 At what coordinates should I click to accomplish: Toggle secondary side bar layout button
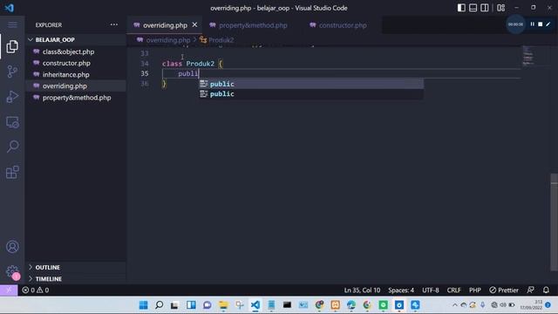485,8
